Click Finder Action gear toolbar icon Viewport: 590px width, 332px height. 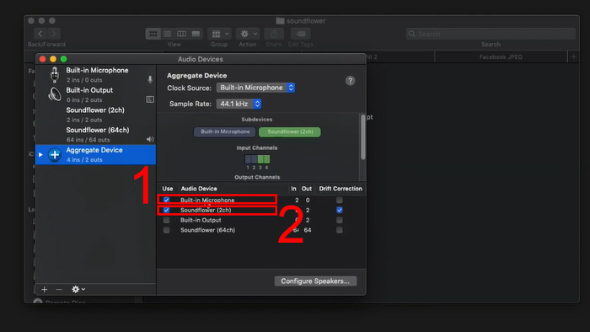point(248,34)
